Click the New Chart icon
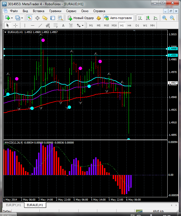This screenshot has width=181, height=216. 7,18
